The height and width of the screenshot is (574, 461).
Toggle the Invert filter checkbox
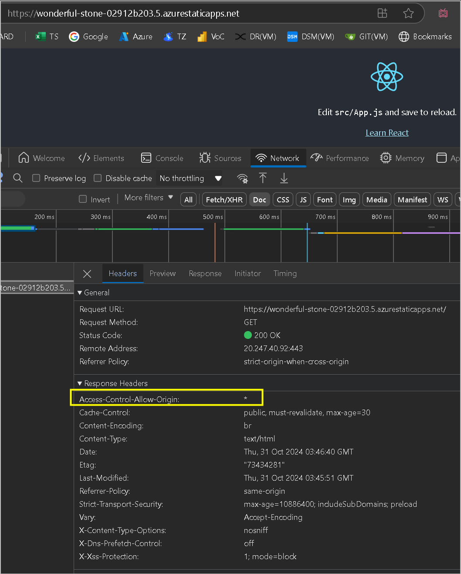tap(83, 199)
